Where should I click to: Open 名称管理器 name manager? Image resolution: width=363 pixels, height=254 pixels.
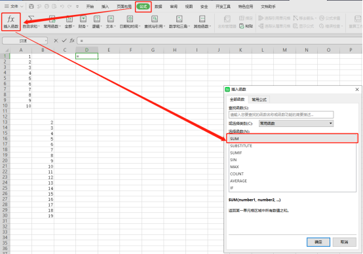click(x=227, y=22)
